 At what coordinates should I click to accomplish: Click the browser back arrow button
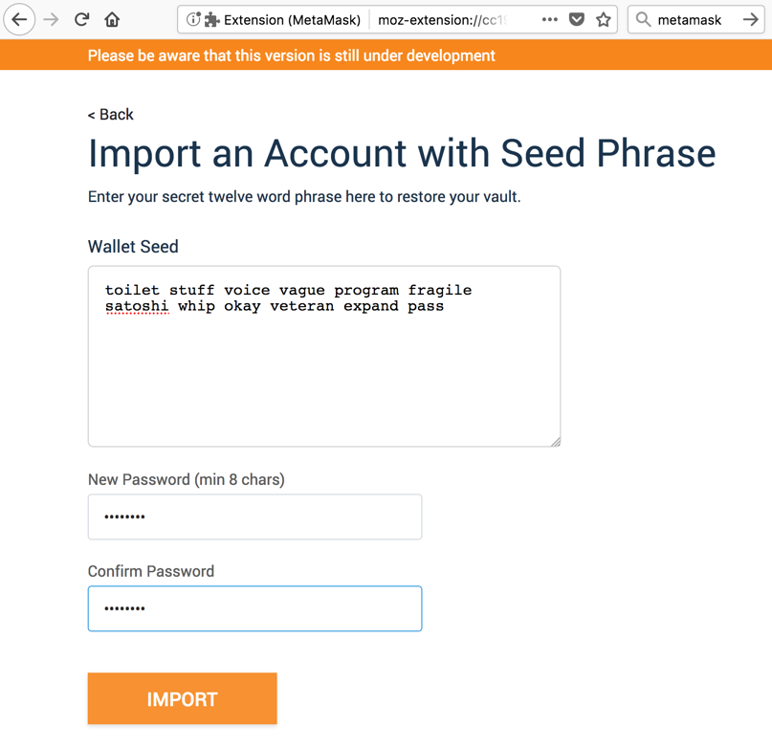(x=19, y=19)
